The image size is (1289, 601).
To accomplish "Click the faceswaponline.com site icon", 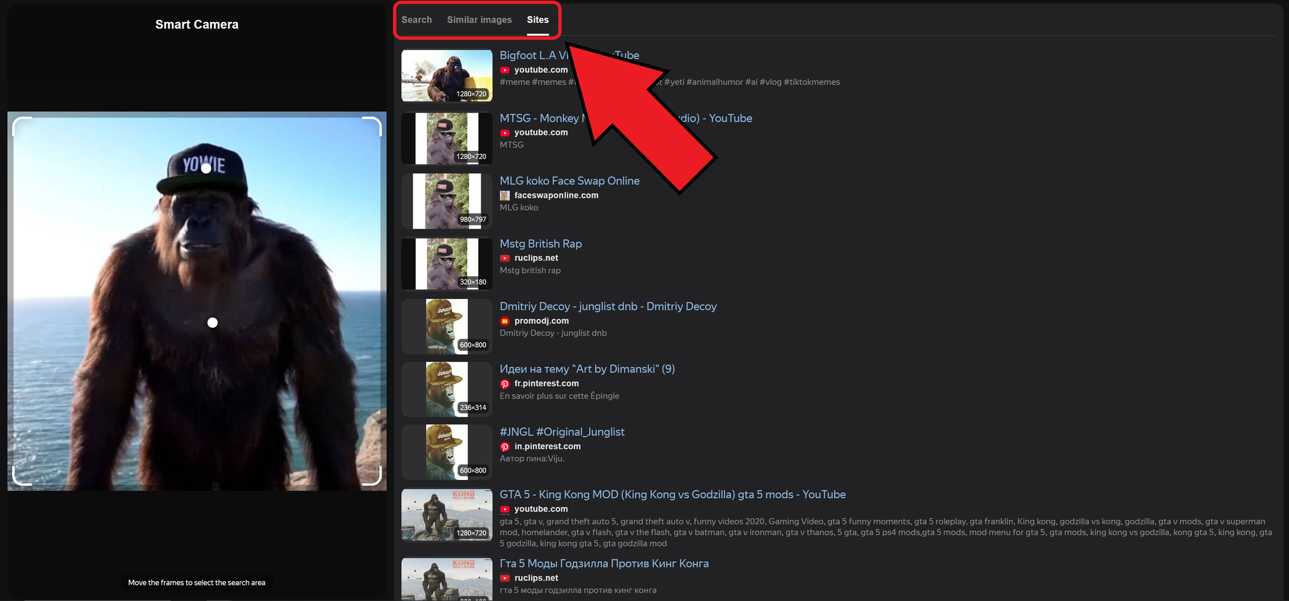I will 505,195.
